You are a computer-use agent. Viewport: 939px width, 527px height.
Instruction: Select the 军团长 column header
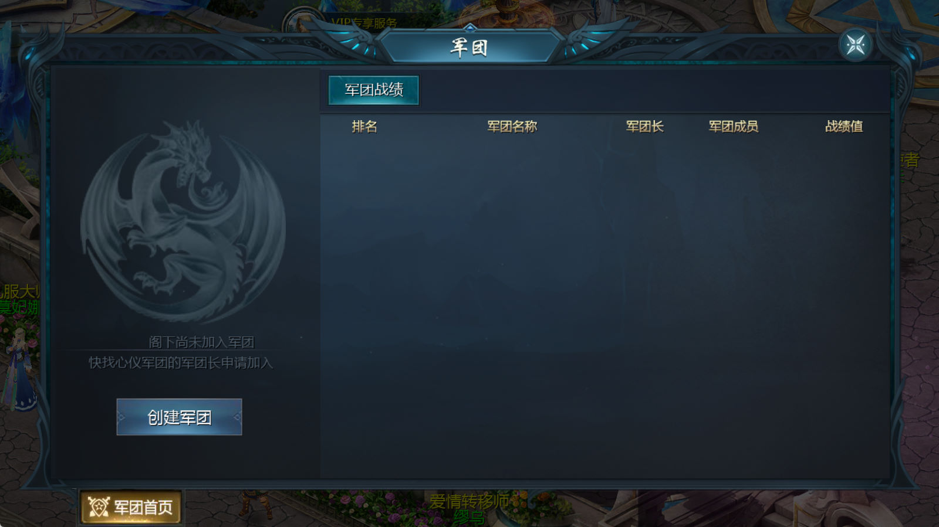[x=645, y=126]
